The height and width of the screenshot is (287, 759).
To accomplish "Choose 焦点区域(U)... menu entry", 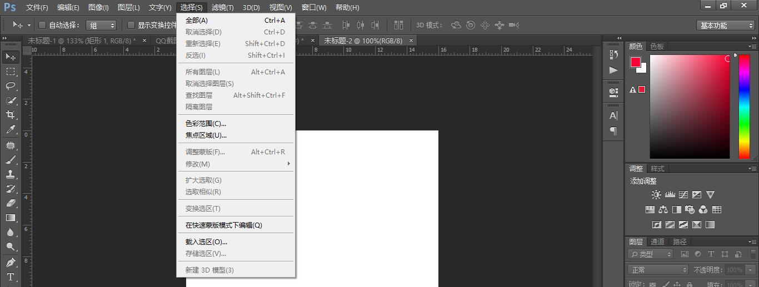I will (236, 135).
